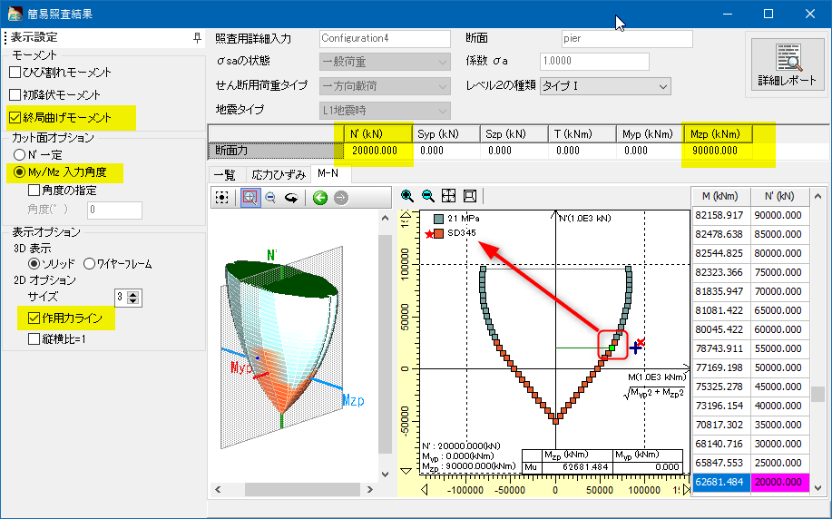Select the 78743.911 row in M-N list

[x=751, y=348]
